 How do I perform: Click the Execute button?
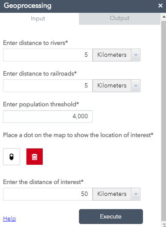(x=111, y=216)
